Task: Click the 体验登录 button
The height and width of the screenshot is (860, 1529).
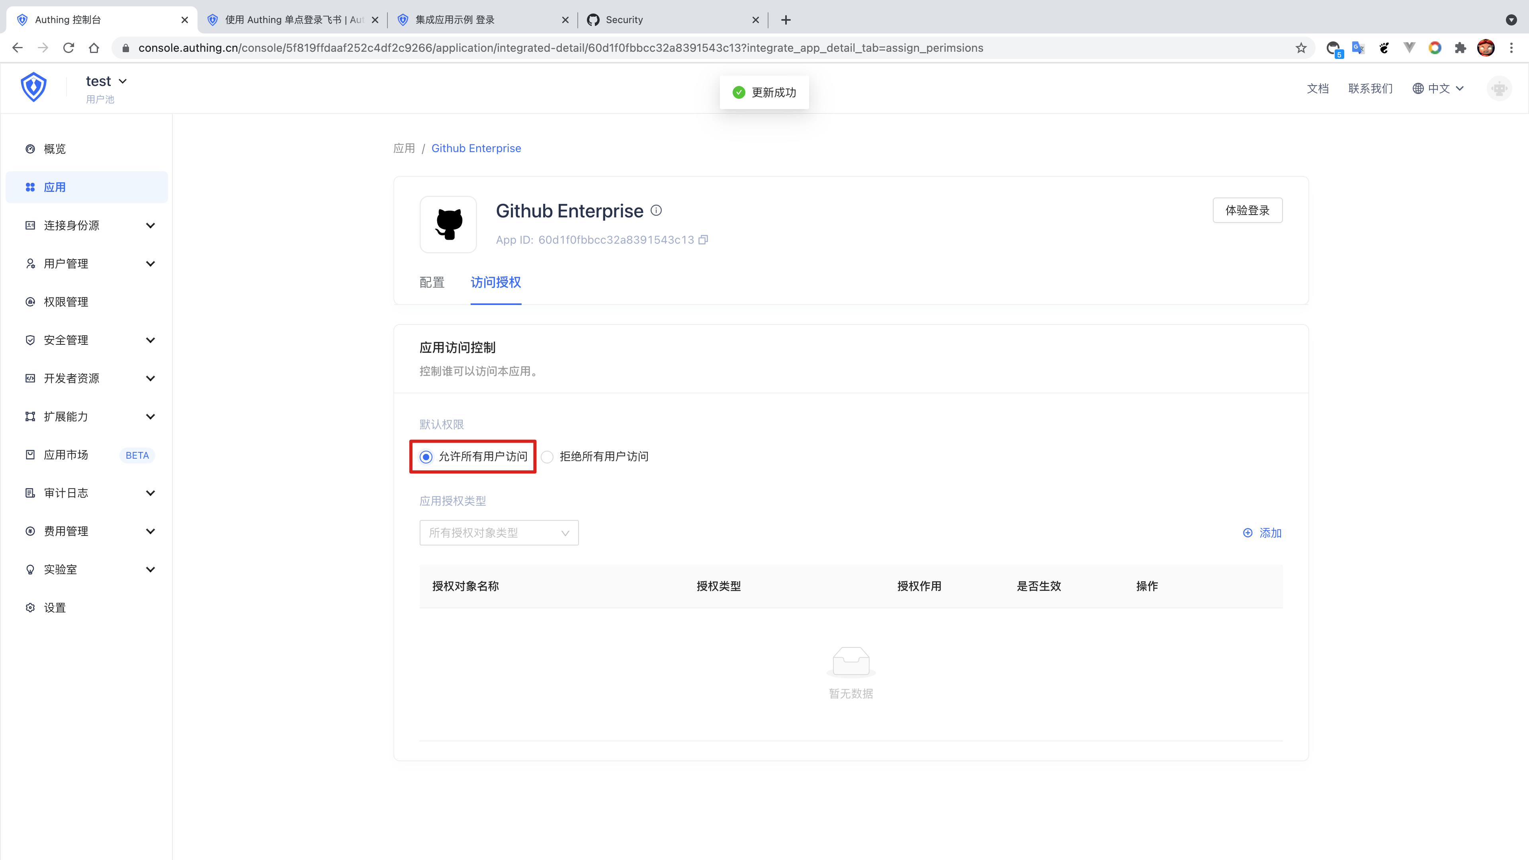Action: click(x=1247, y=210)
